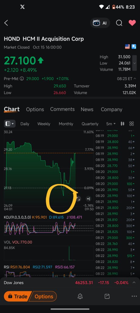Tap the X app notification icon
Viewport: 140px width, 313px height.
click(22, 7)
